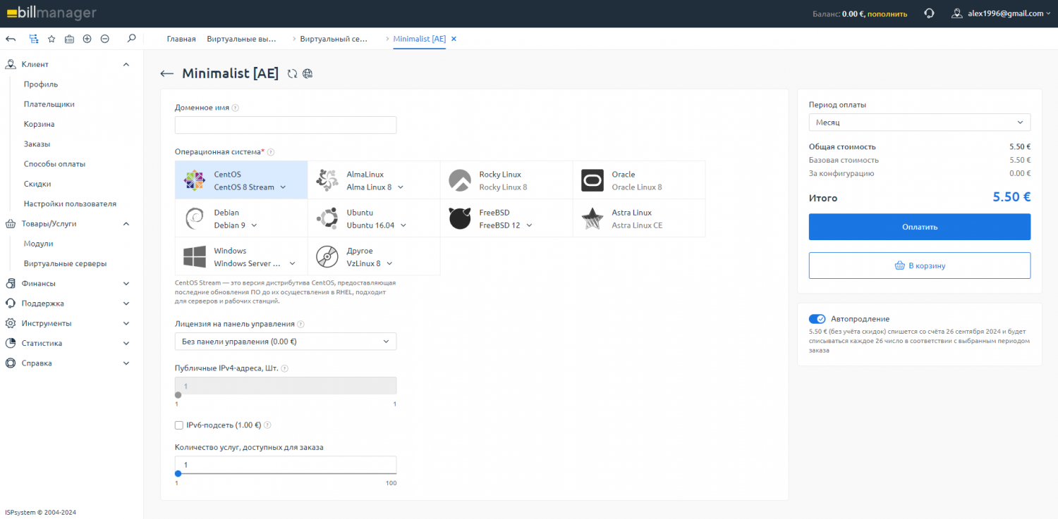Enable the IPv6-подсеть checkbox
The width and height of the screenshot is (1058, 519).
pos(179,425)
